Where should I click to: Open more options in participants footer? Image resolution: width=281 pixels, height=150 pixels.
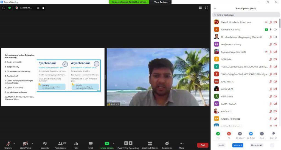pyautogui.click(x=272, y=145)
